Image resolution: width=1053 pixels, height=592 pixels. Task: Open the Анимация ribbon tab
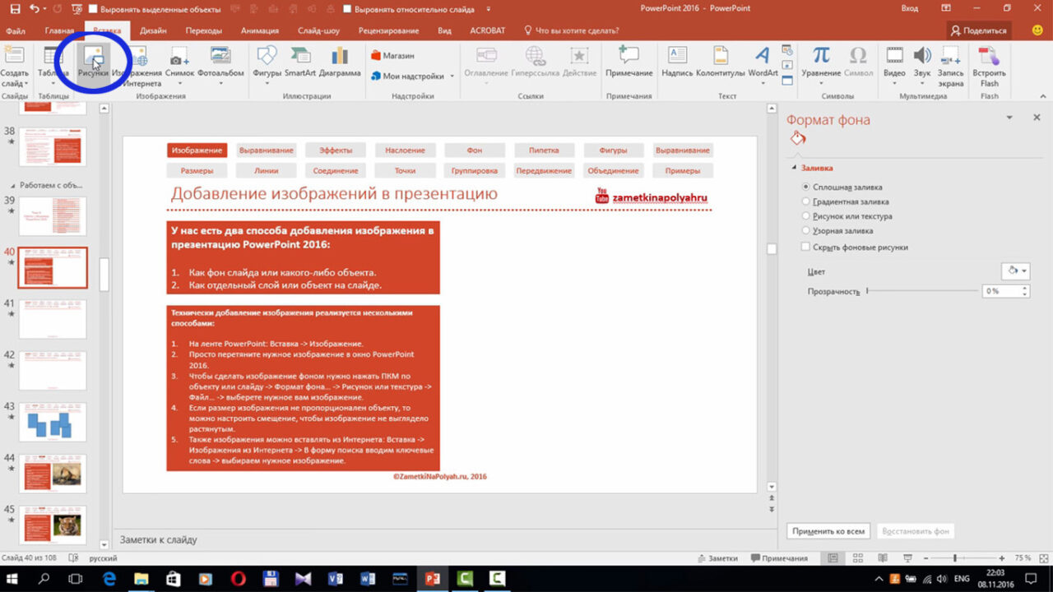coord(259,30)
